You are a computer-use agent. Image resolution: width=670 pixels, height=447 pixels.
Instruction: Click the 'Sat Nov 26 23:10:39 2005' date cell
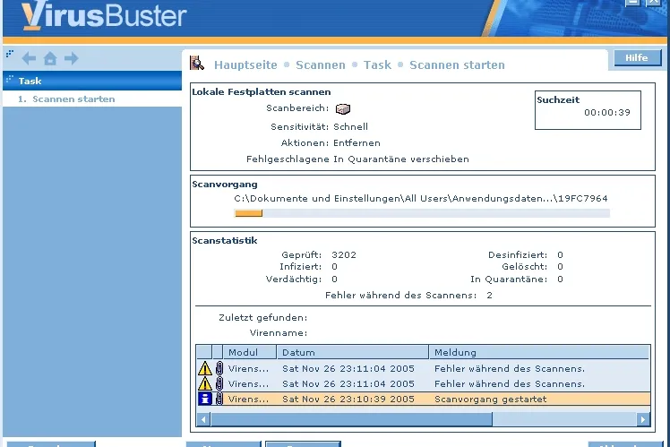tap(348, 399)
